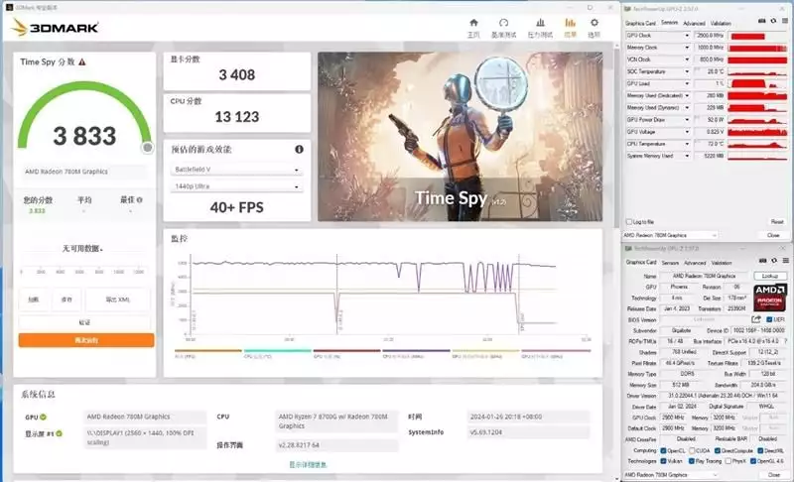Select Validation tab in upper GPU-Z window
Viewport: 794px width, 482px height.
pos(721,23)
